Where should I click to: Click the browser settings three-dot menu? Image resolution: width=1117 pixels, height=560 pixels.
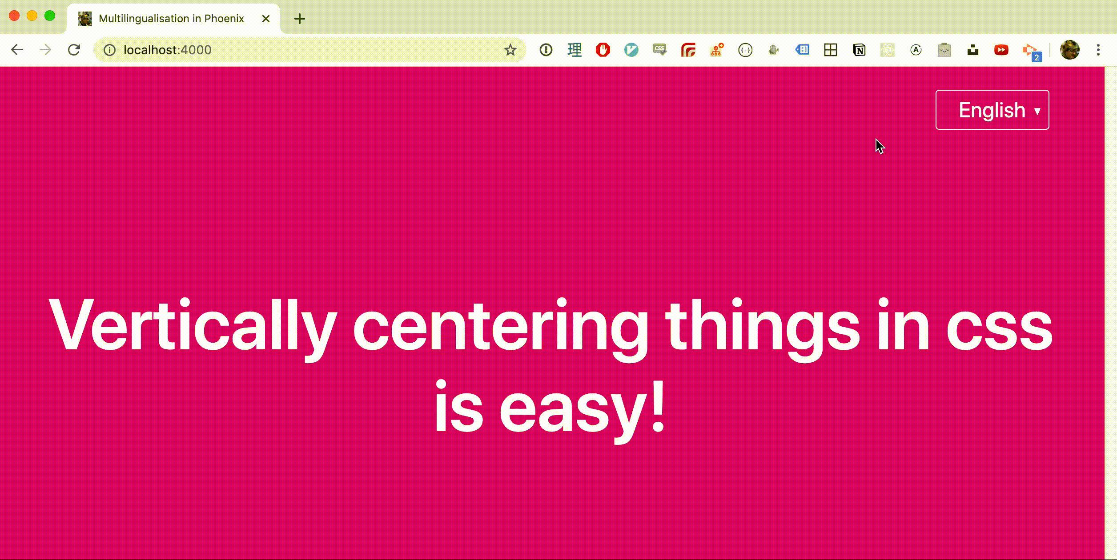(x=1098, y=49)
